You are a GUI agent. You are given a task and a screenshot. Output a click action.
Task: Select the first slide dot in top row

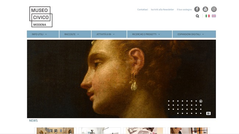coord(169,101)
